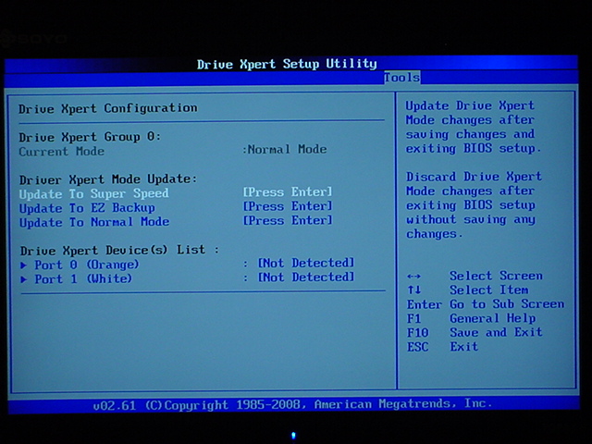Click the Current Mode label
Viewport: 592px width, 444px height.
62,152
